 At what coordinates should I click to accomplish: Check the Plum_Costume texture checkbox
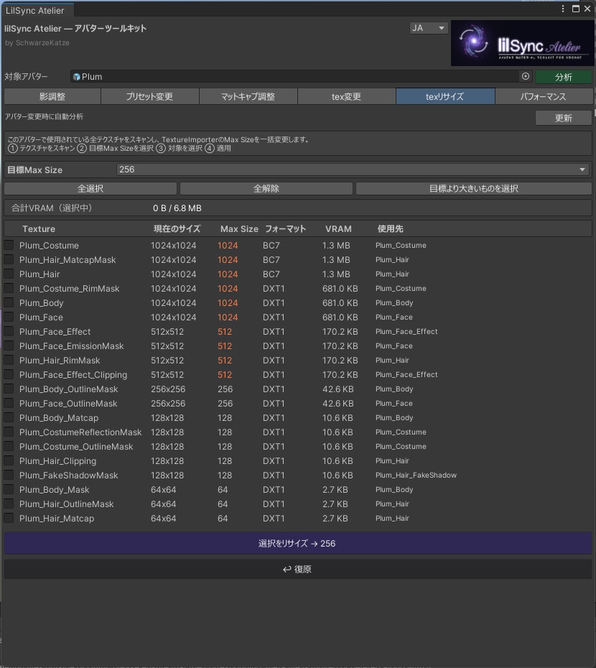[x=9, y=245]
